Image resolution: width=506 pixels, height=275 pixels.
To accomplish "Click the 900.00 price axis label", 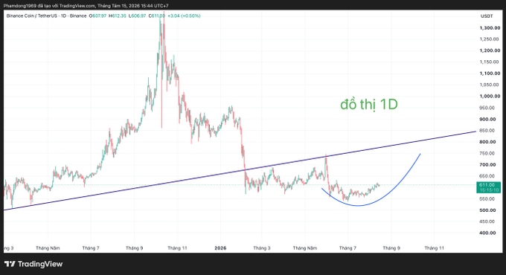I will [487, 119].
